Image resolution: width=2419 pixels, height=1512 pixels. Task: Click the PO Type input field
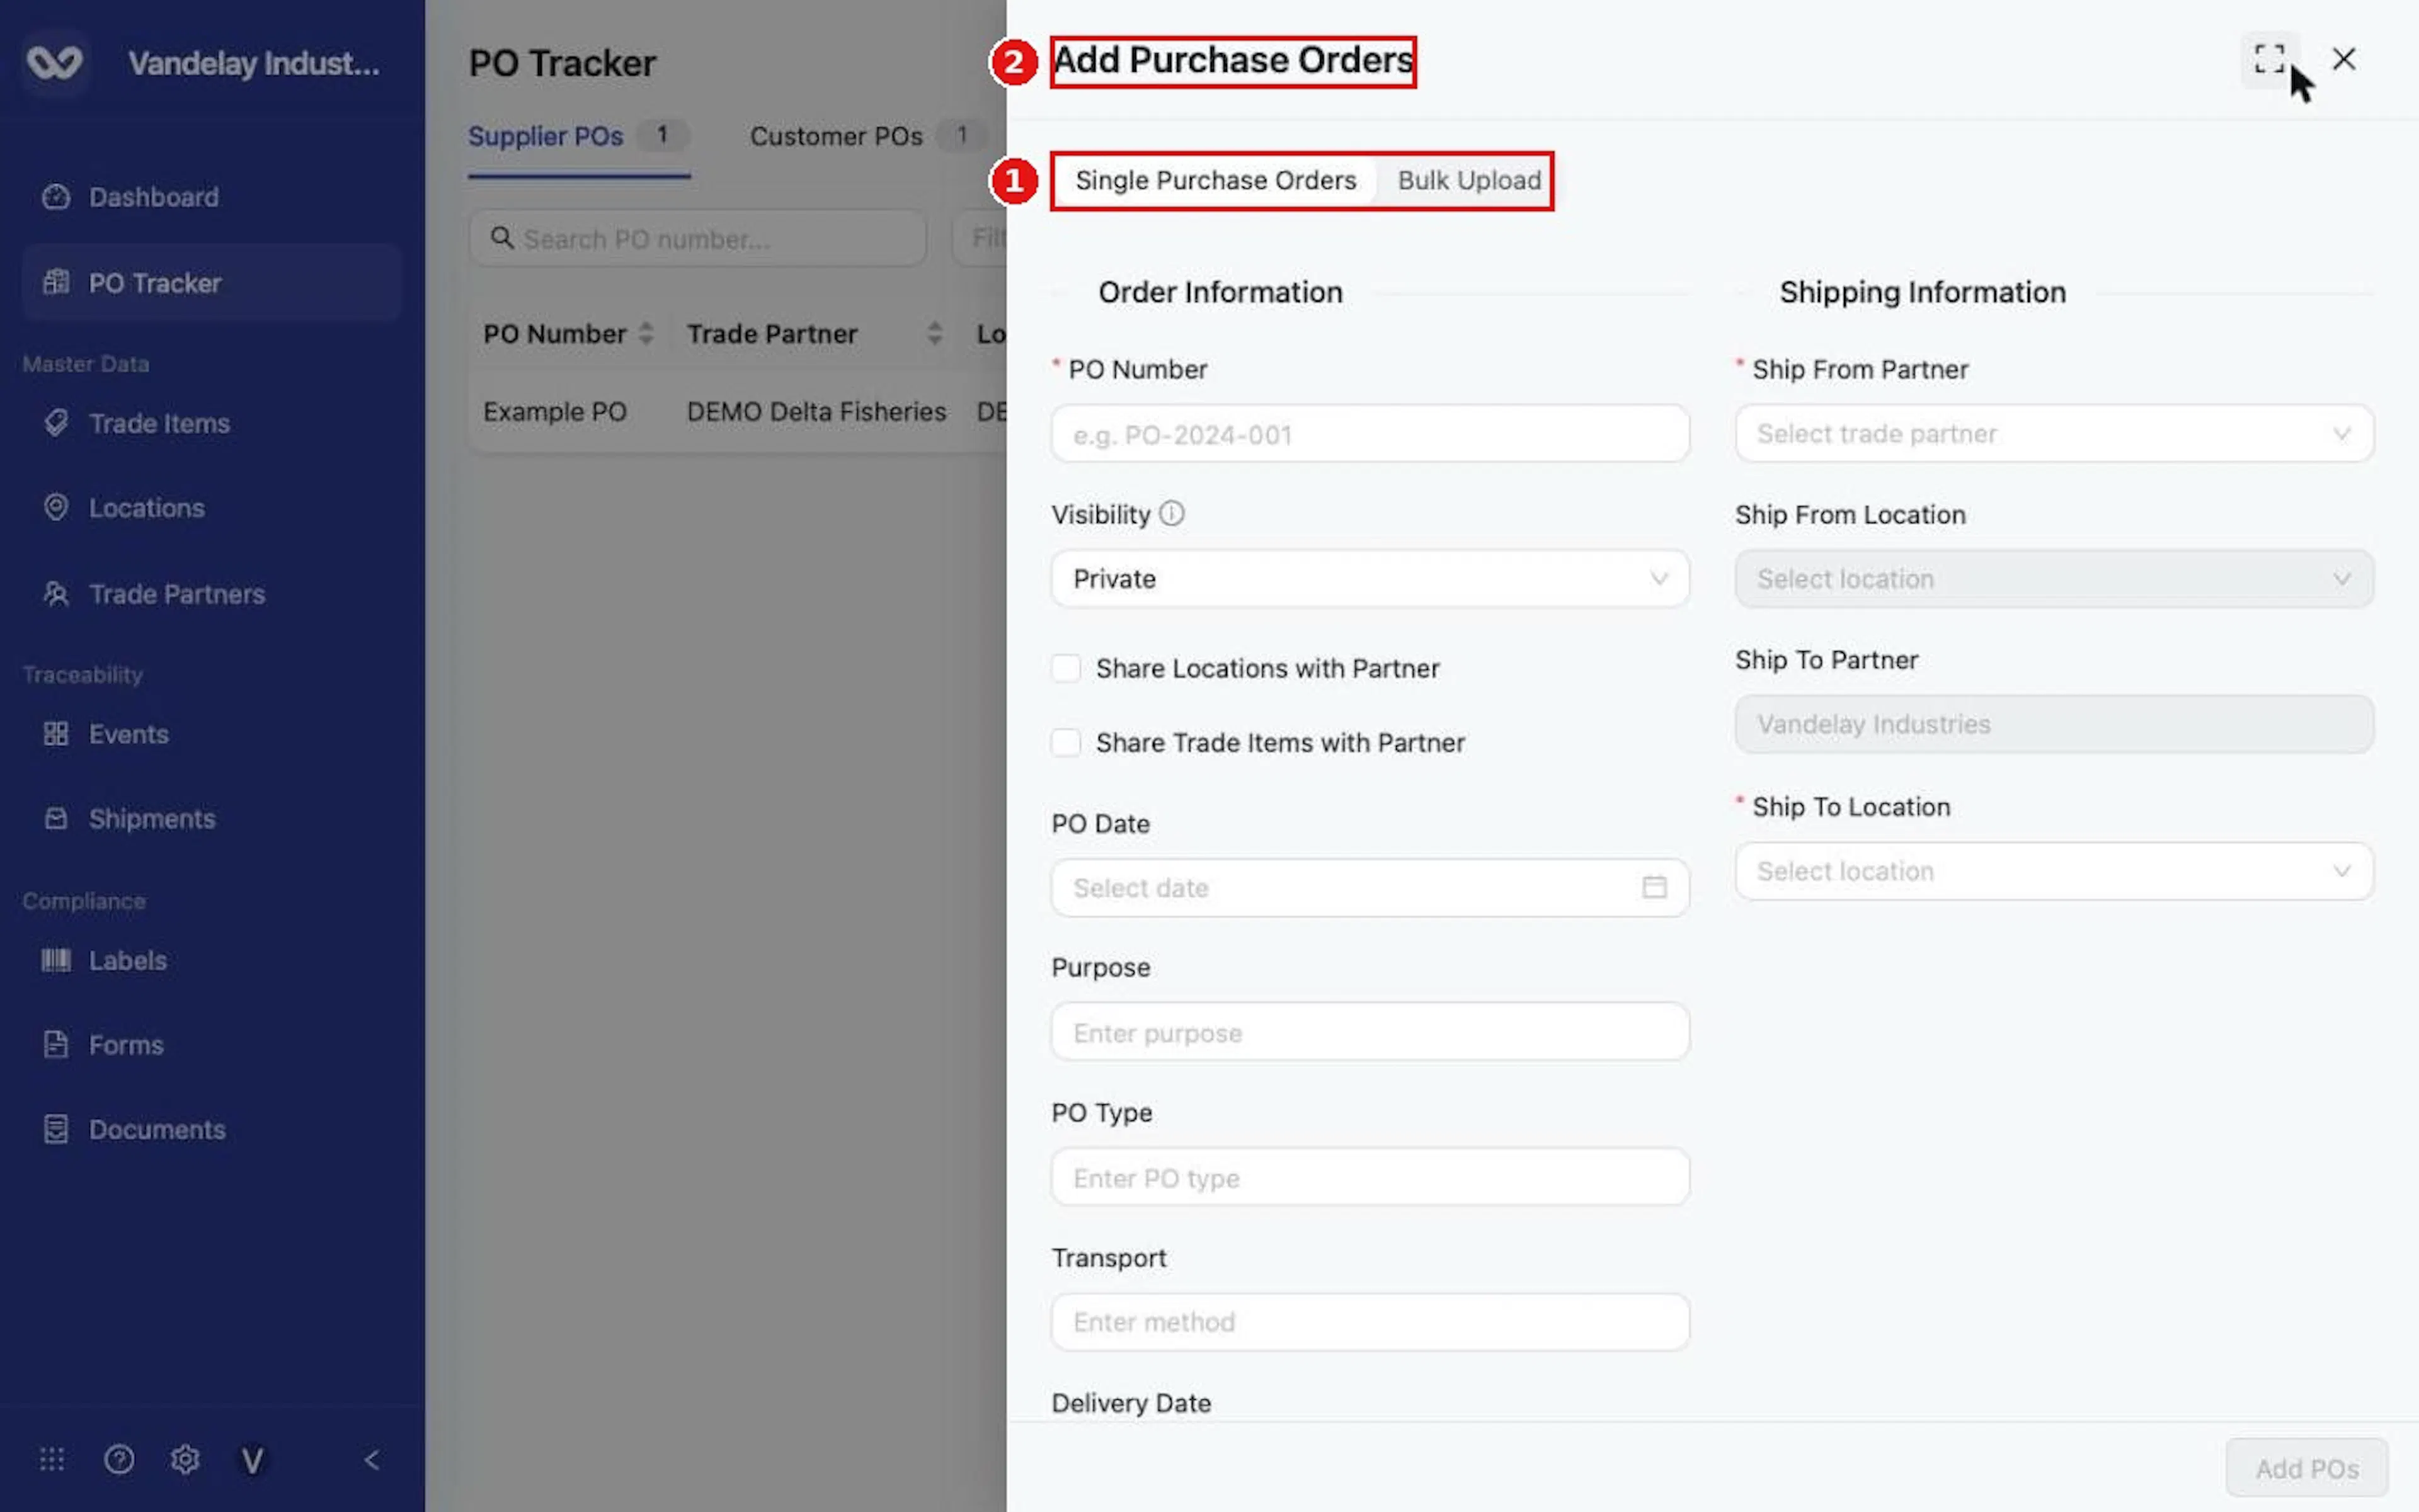1370,1177
